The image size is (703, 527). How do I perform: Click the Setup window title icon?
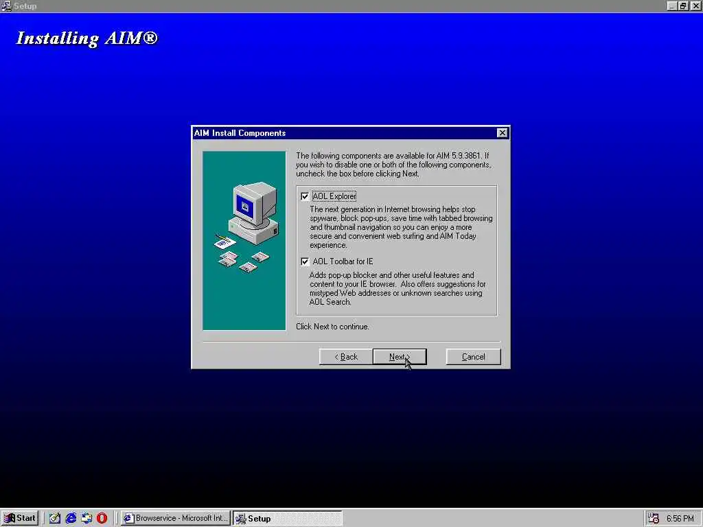pos(6,5)
